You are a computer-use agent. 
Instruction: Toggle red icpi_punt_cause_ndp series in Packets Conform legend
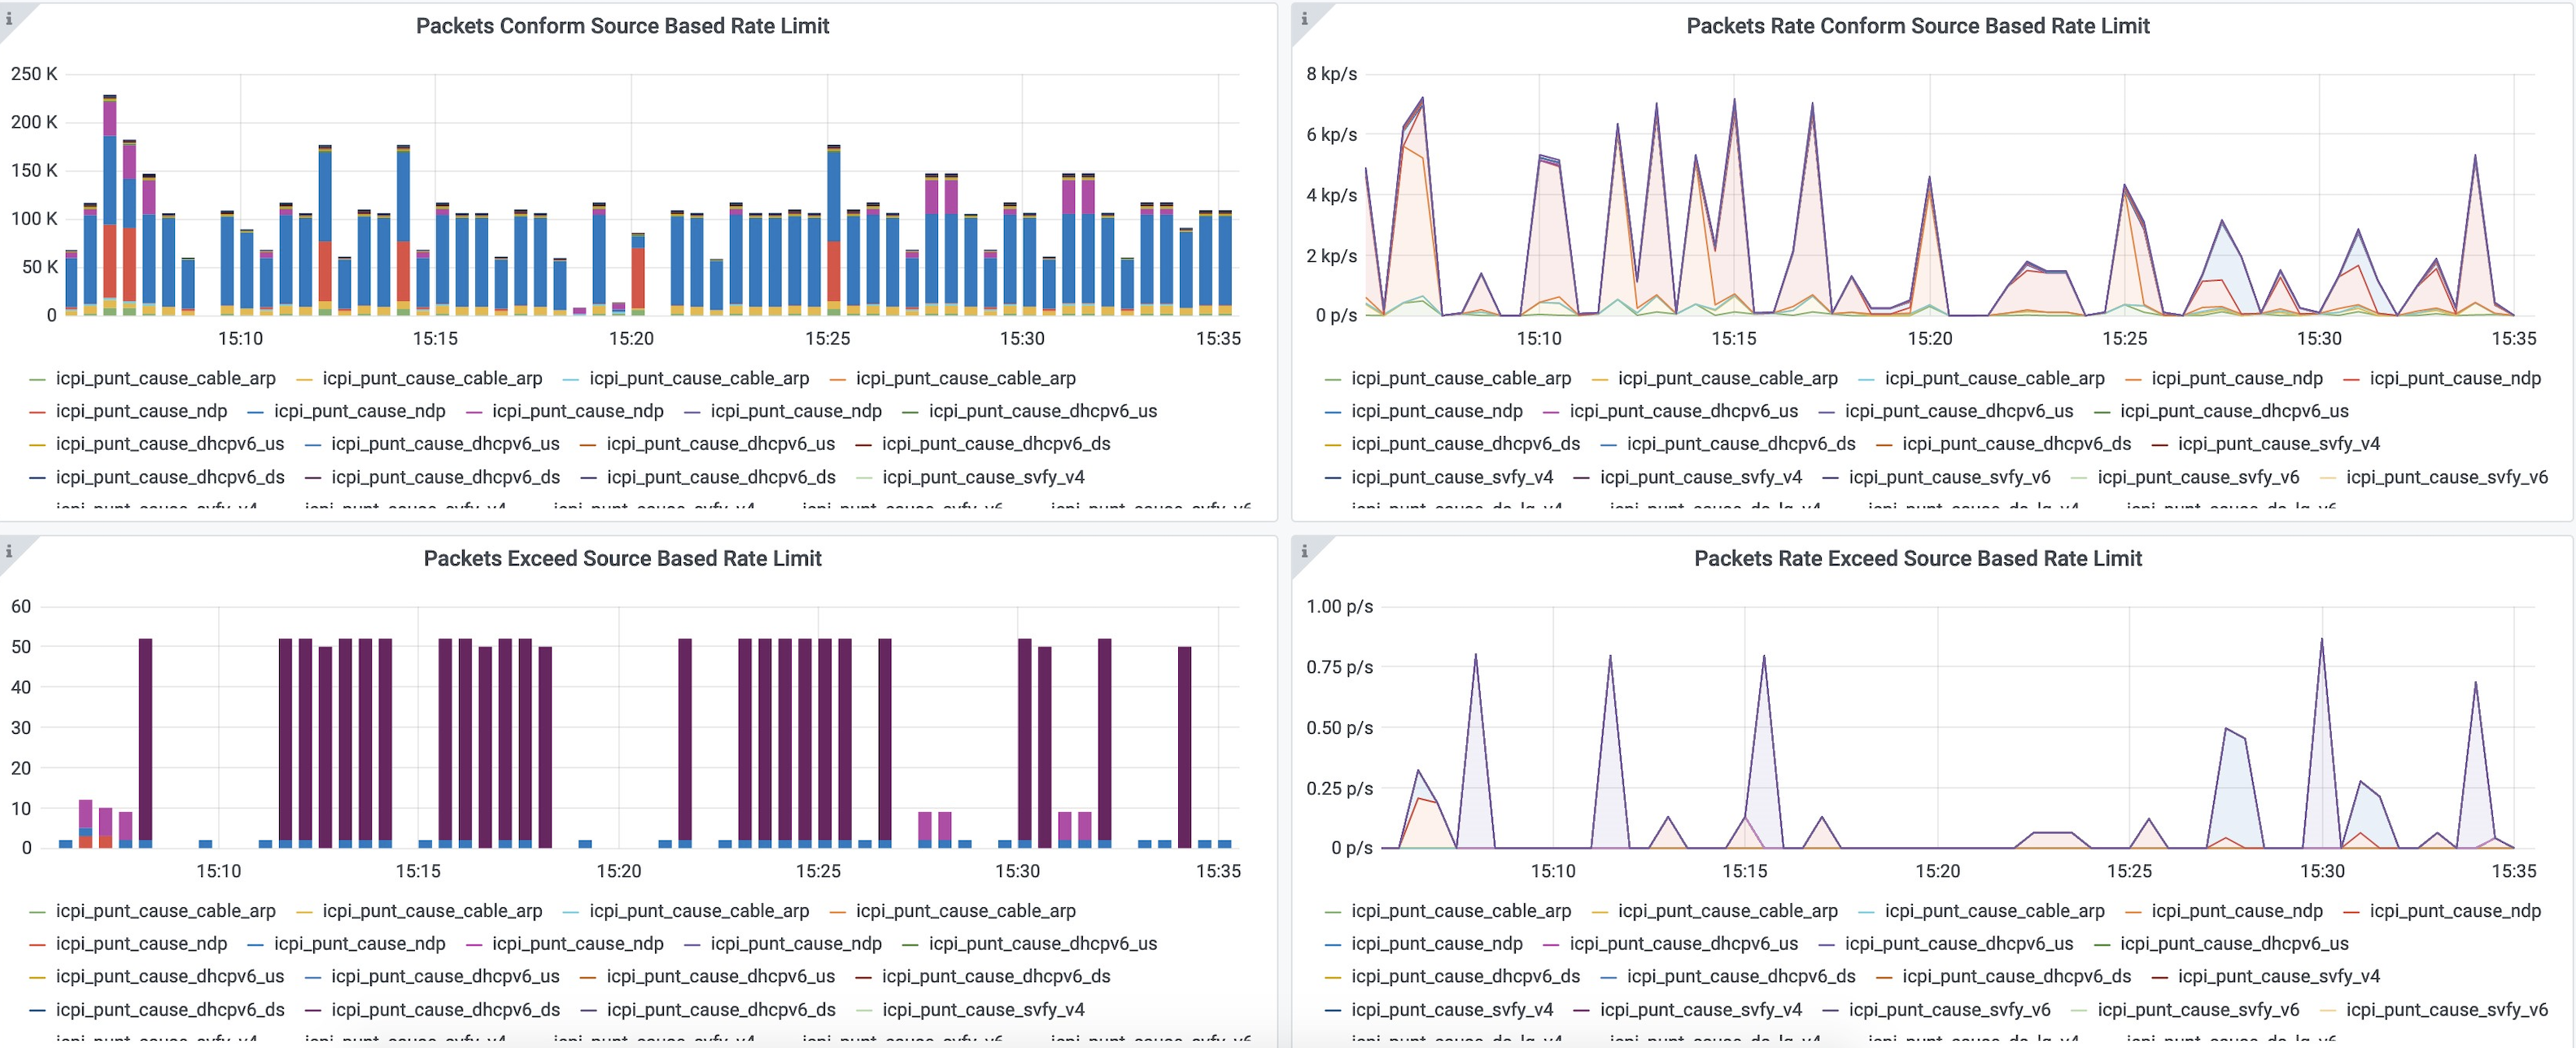pyautogui.click(x=141, y=411)
